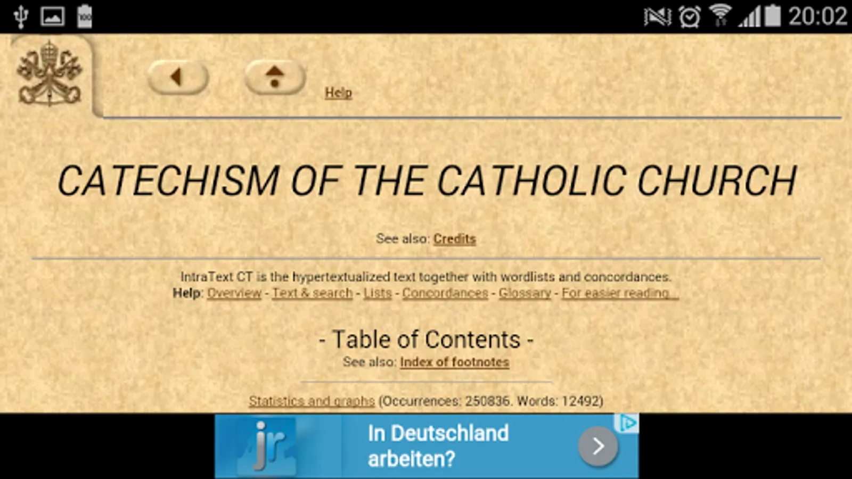Tap the image notification icon
The image size is (852, 479).
point(53,16)
